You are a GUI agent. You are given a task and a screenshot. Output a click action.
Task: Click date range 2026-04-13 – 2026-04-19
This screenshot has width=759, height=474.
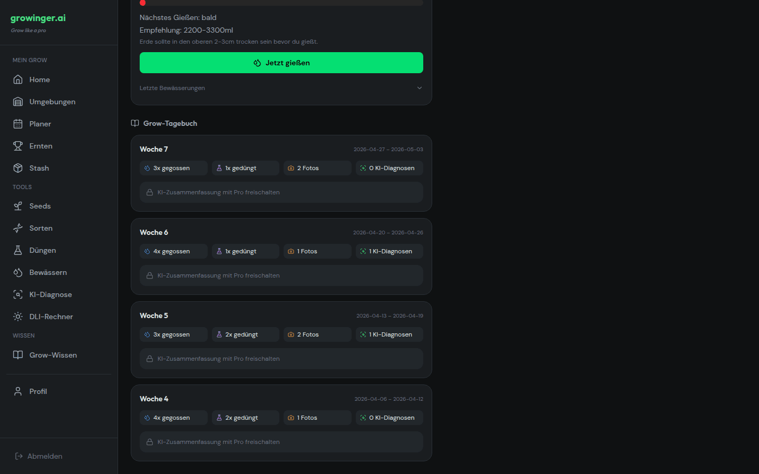390,316
